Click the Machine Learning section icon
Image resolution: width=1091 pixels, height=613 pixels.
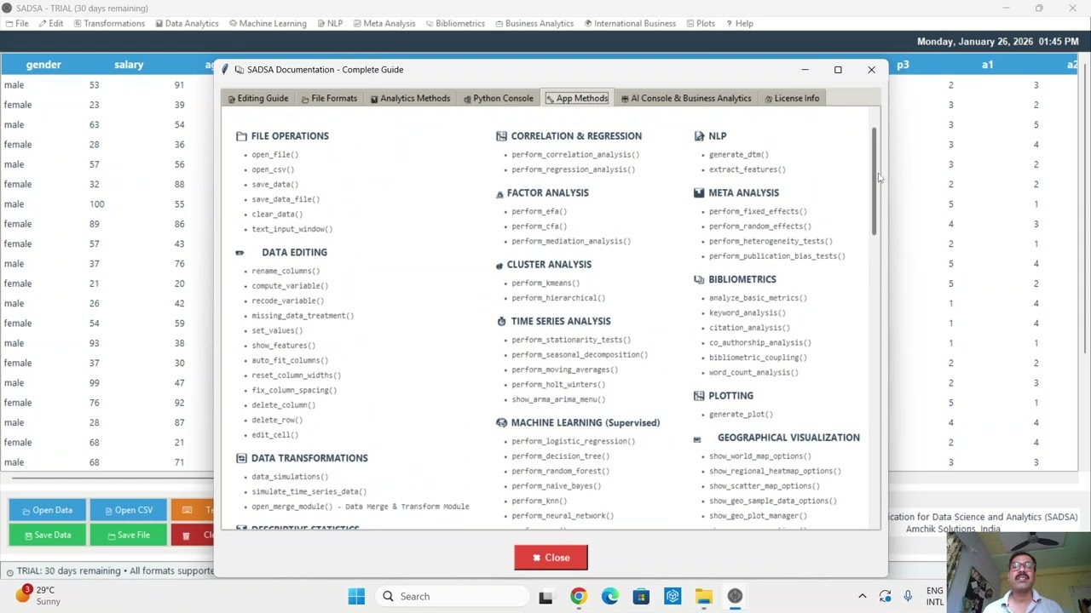(501, 422)
